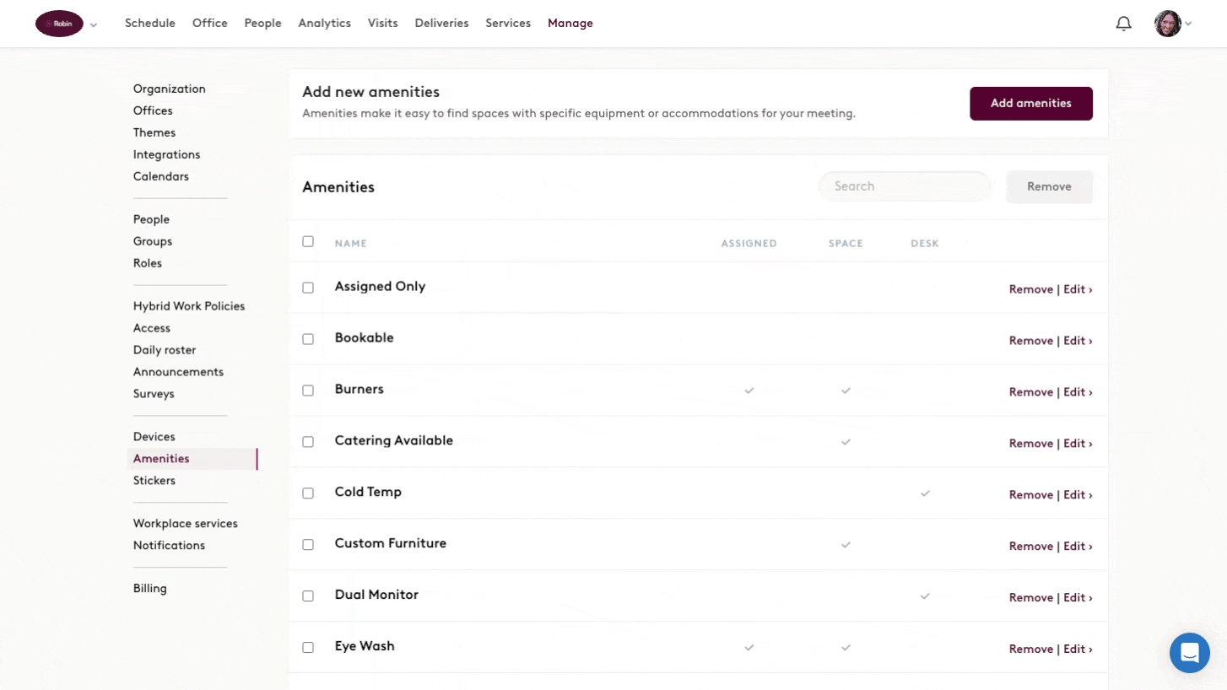1227x690 pixels.
Task: Remove the Dual Monitor amenity
Action: point(1031,598)
